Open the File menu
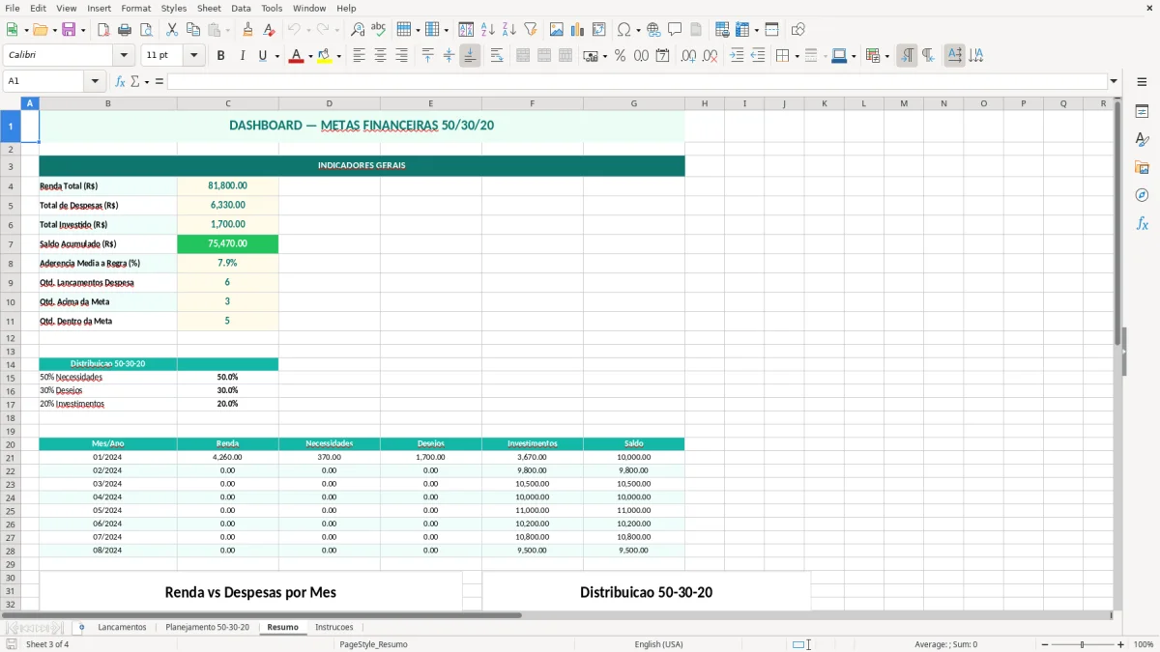The height and width of the screenshot is (652, 1160). click(13, 8)
